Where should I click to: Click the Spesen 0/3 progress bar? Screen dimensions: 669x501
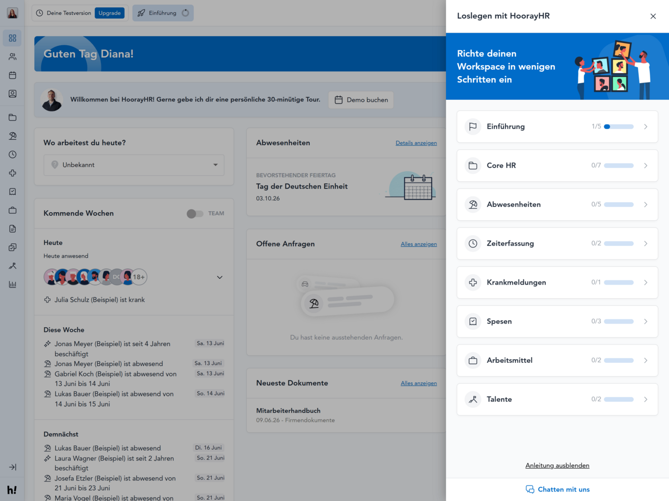(x=619, y=321)
